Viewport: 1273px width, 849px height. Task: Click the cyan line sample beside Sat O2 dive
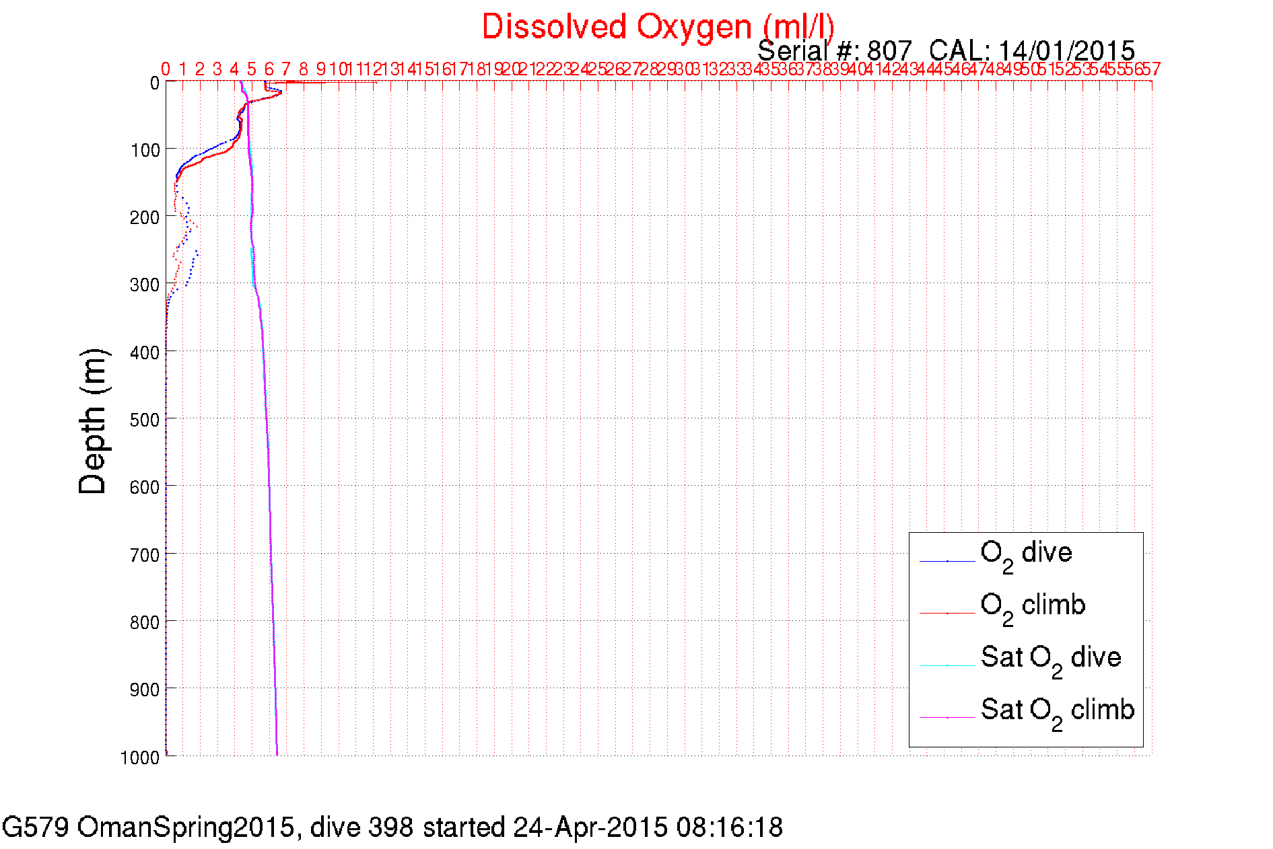pyautogui.click(x=947, y=666)
